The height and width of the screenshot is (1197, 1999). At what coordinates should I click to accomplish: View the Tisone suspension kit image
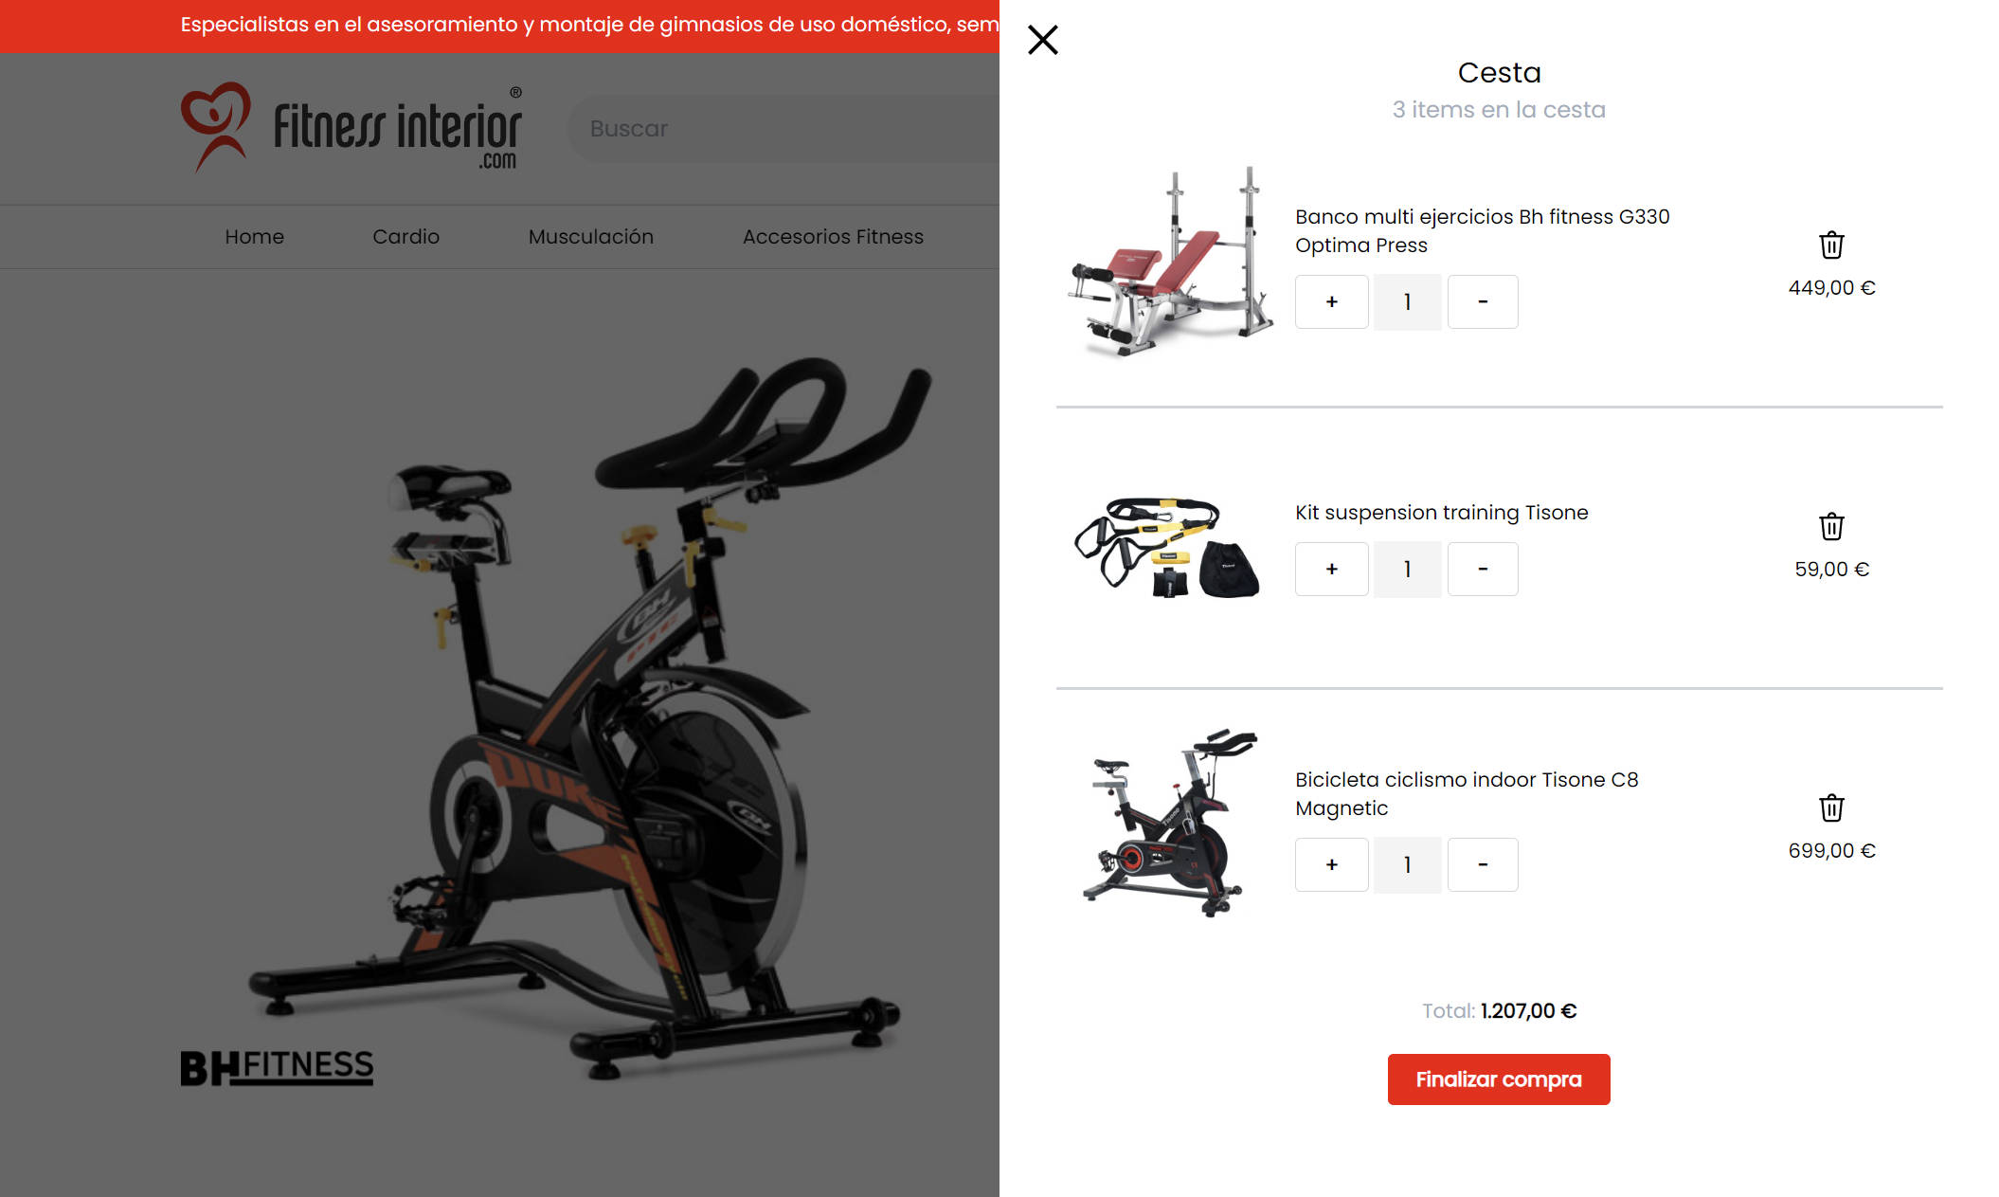click(1167, 548)
